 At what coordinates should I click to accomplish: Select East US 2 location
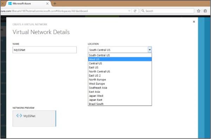(120, 75)
